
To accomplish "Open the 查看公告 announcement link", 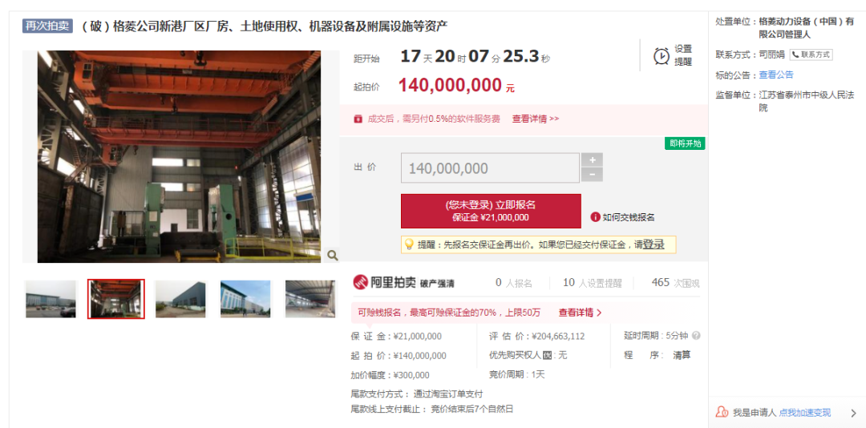I will coord(776,75).
